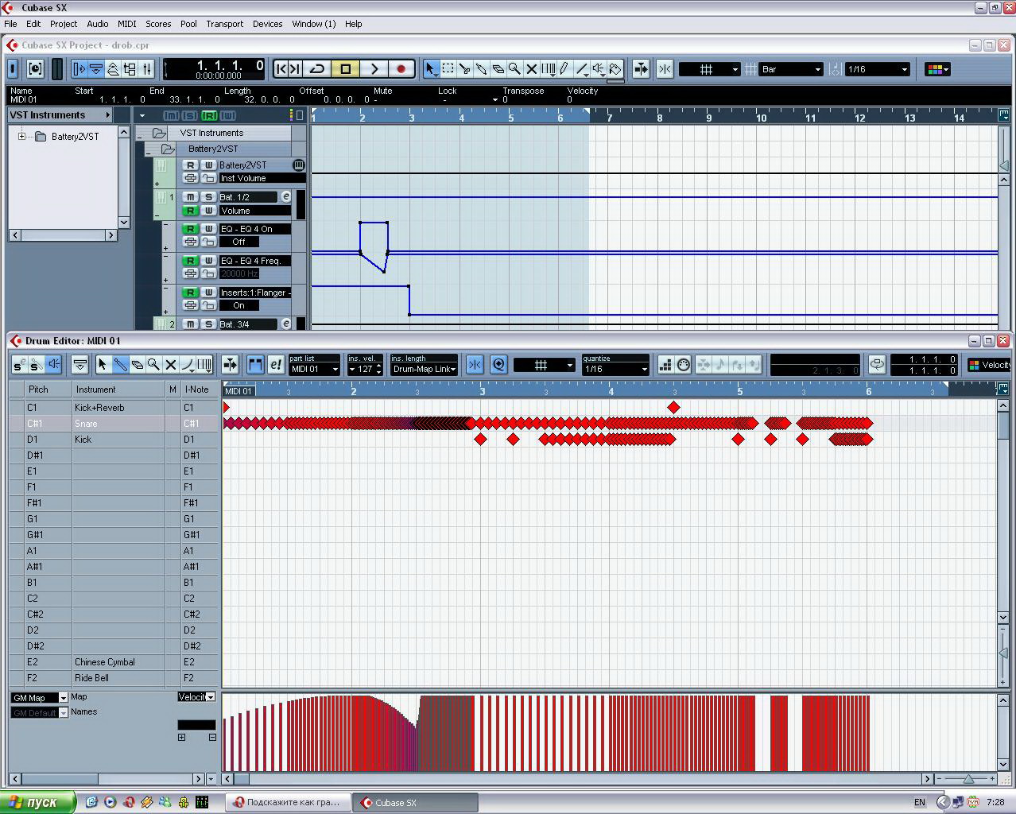The image size is (1016, 814).
Task: Toggle Snap on in the project toolbar
Action: click(x=665, y=69)
